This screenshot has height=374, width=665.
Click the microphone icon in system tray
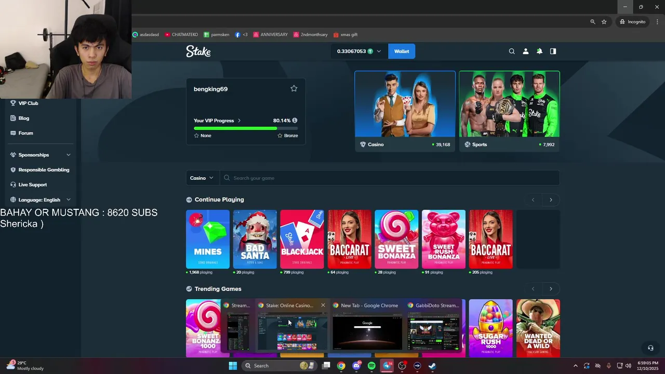[x=608, y=366]
